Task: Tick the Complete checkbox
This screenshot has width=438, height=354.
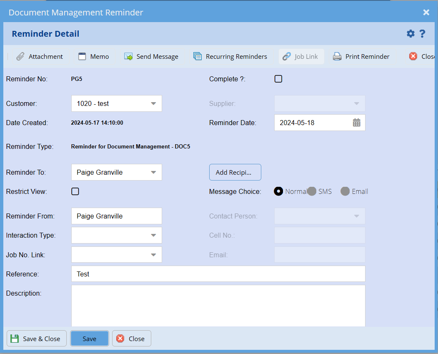Action: [278, 79]
